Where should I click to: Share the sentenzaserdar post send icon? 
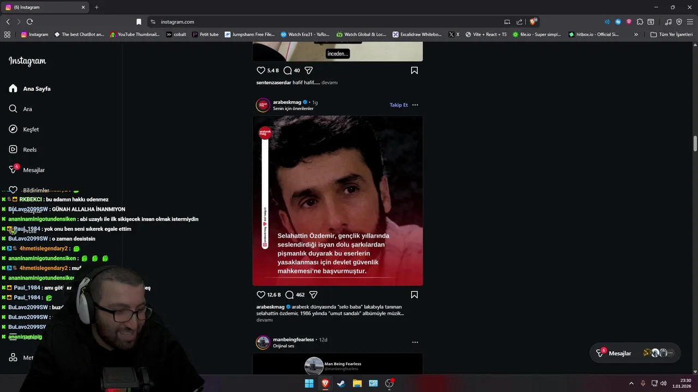click(x=309, y=70)
